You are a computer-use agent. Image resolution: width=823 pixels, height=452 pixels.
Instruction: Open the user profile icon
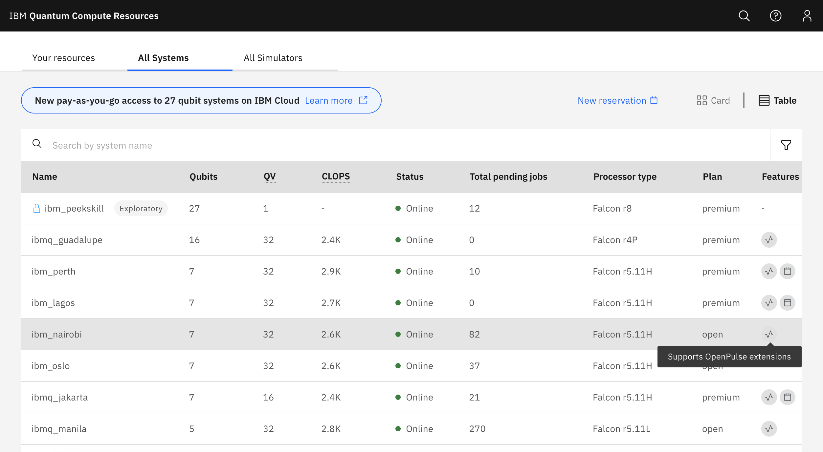pos(807,16)
